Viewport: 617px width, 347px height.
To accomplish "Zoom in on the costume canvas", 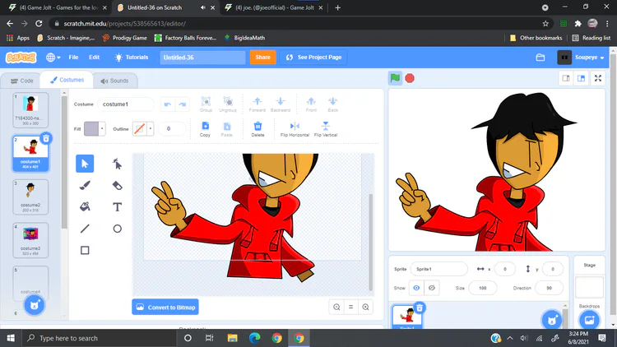I will 365,308.
